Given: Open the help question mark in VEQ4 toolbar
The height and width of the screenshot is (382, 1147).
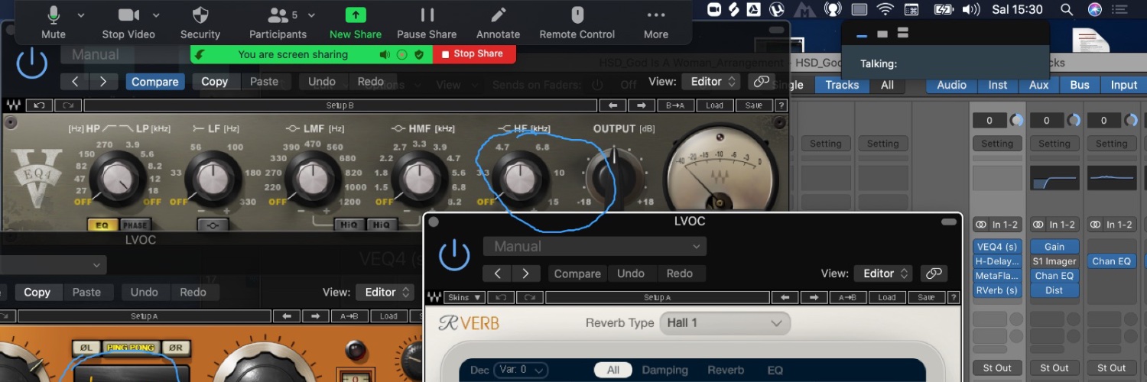Looking at the screenshot, I should click(x=781, y=105).
